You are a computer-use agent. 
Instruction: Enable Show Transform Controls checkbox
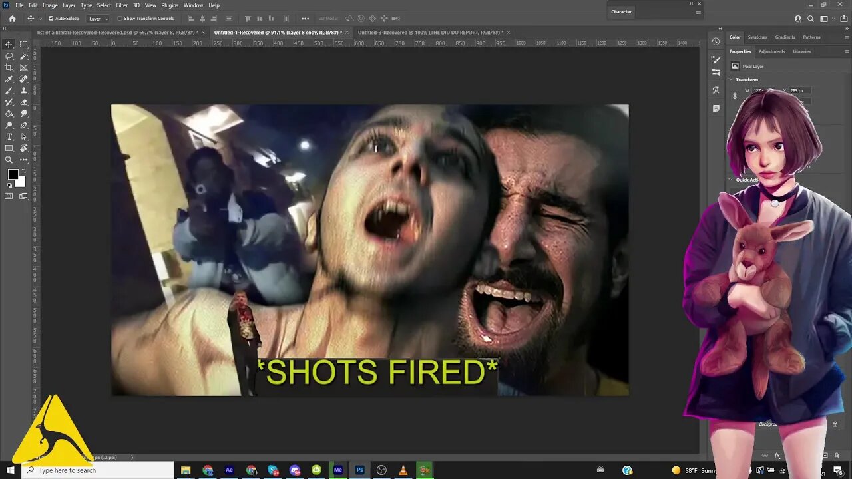tap(120, 19)
